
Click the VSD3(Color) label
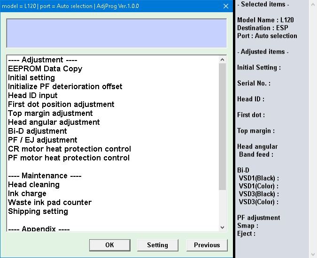tap(259, 202)
